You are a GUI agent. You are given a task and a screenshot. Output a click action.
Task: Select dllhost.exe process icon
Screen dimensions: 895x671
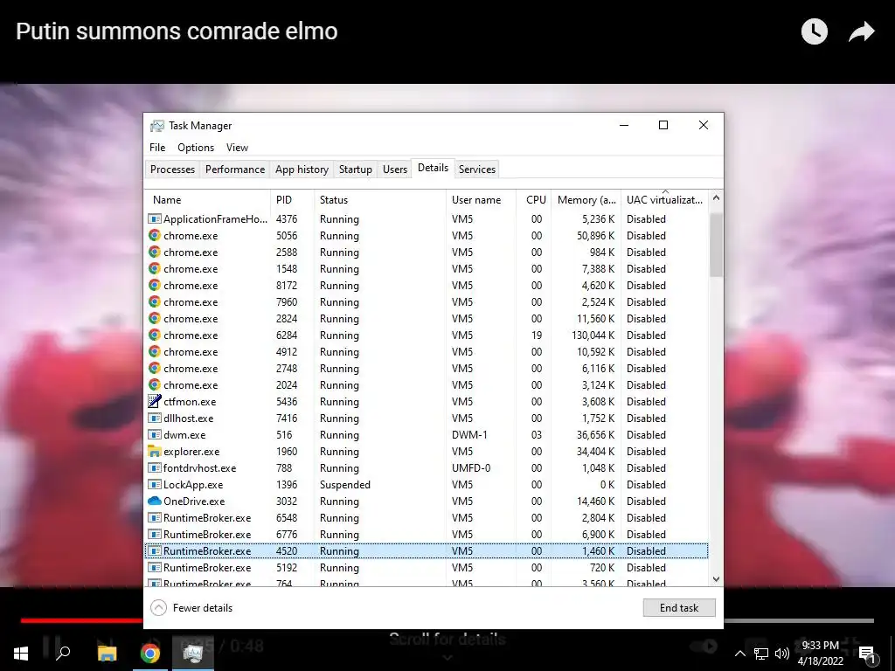pos(154,418)
